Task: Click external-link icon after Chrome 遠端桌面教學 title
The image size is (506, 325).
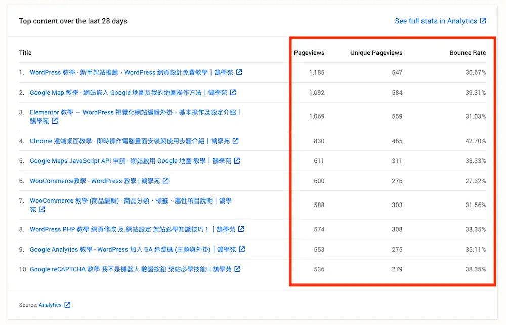Action: tap(236, 141)
